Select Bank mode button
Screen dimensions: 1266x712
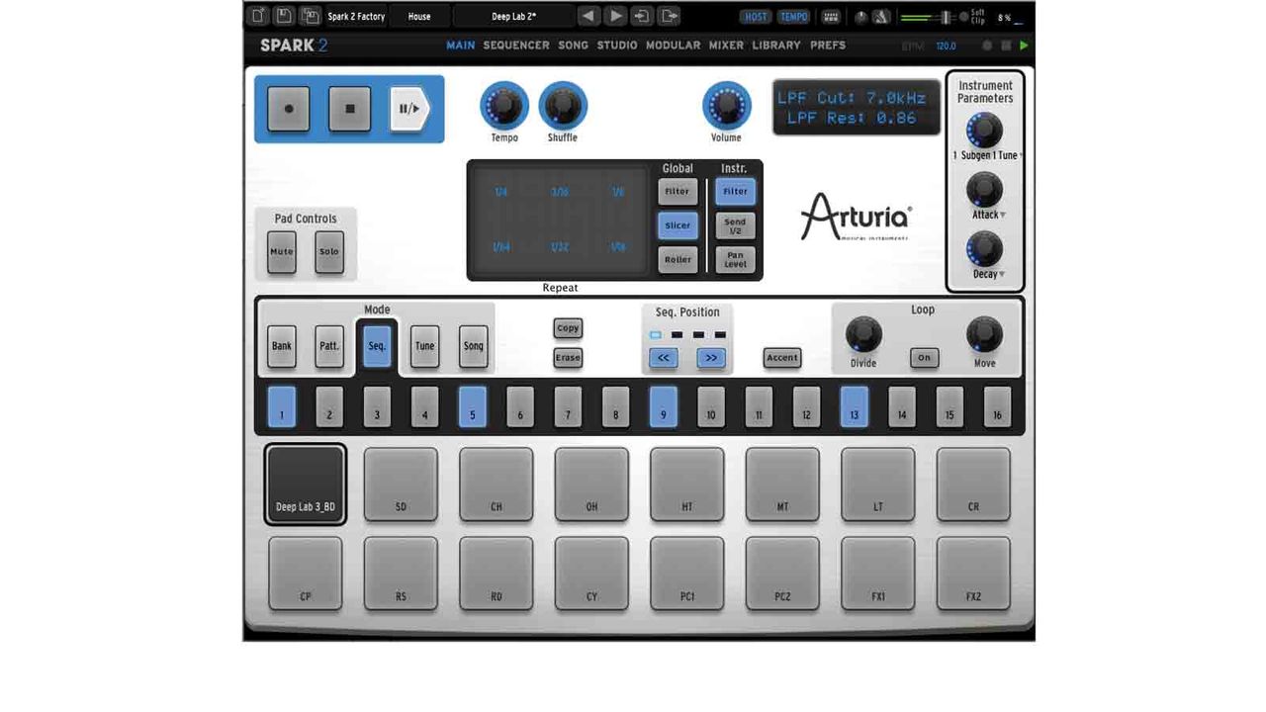click(x=282, y=346)
